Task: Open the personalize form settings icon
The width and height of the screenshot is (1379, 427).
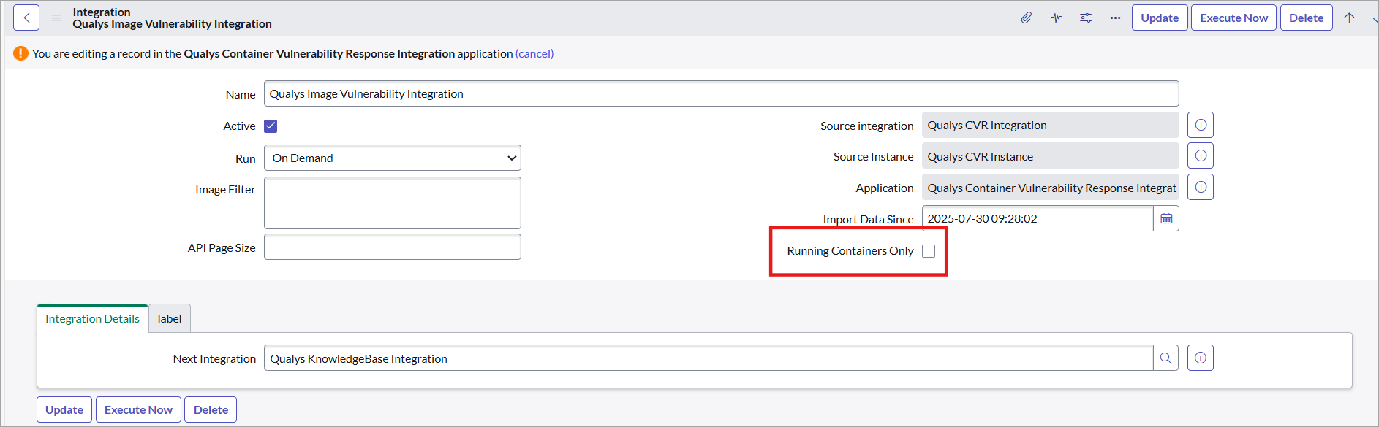Action: pyautogui.click(x=1086, y=18)
